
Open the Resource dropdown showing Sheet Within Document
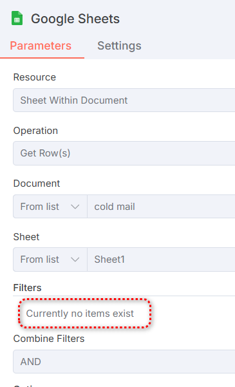[x=124, y=100]
